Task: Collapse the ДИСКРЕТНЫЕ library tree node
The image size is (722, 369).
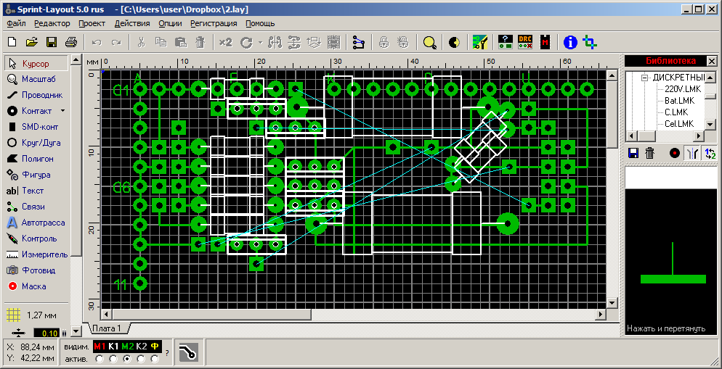Action: coord(645,77)
